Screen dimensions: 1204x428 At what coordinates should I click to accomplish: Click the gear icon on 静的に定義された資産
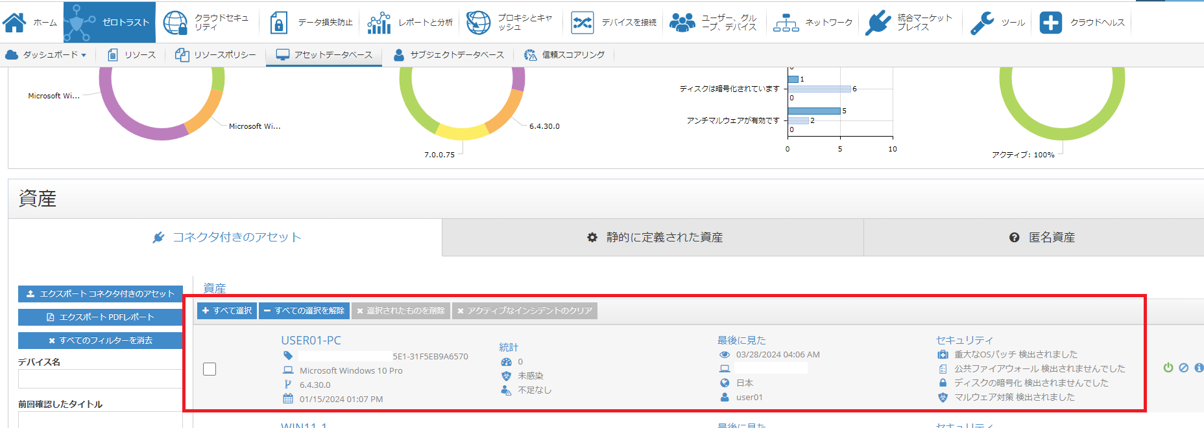tap(592, 238)
